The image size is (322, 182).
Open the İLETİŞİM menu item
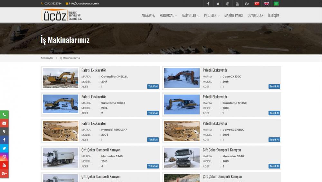tap(273, 15)
